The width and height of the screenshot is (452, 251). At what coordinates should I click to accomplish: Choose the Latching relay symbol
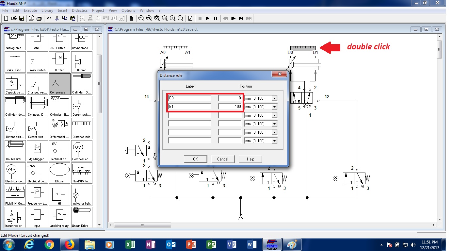[x=59, y=217]
